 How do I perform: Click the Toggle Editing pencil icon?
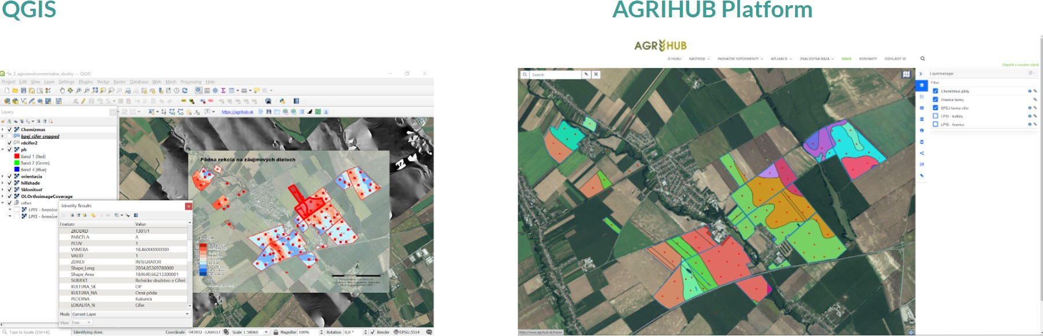coord(83,101)
